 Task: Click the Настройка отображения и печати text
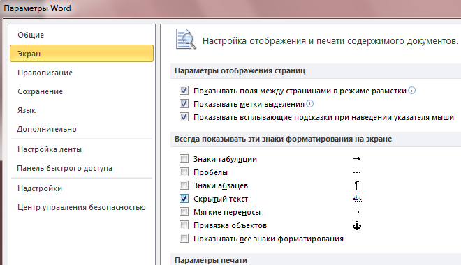coord(330,40)
